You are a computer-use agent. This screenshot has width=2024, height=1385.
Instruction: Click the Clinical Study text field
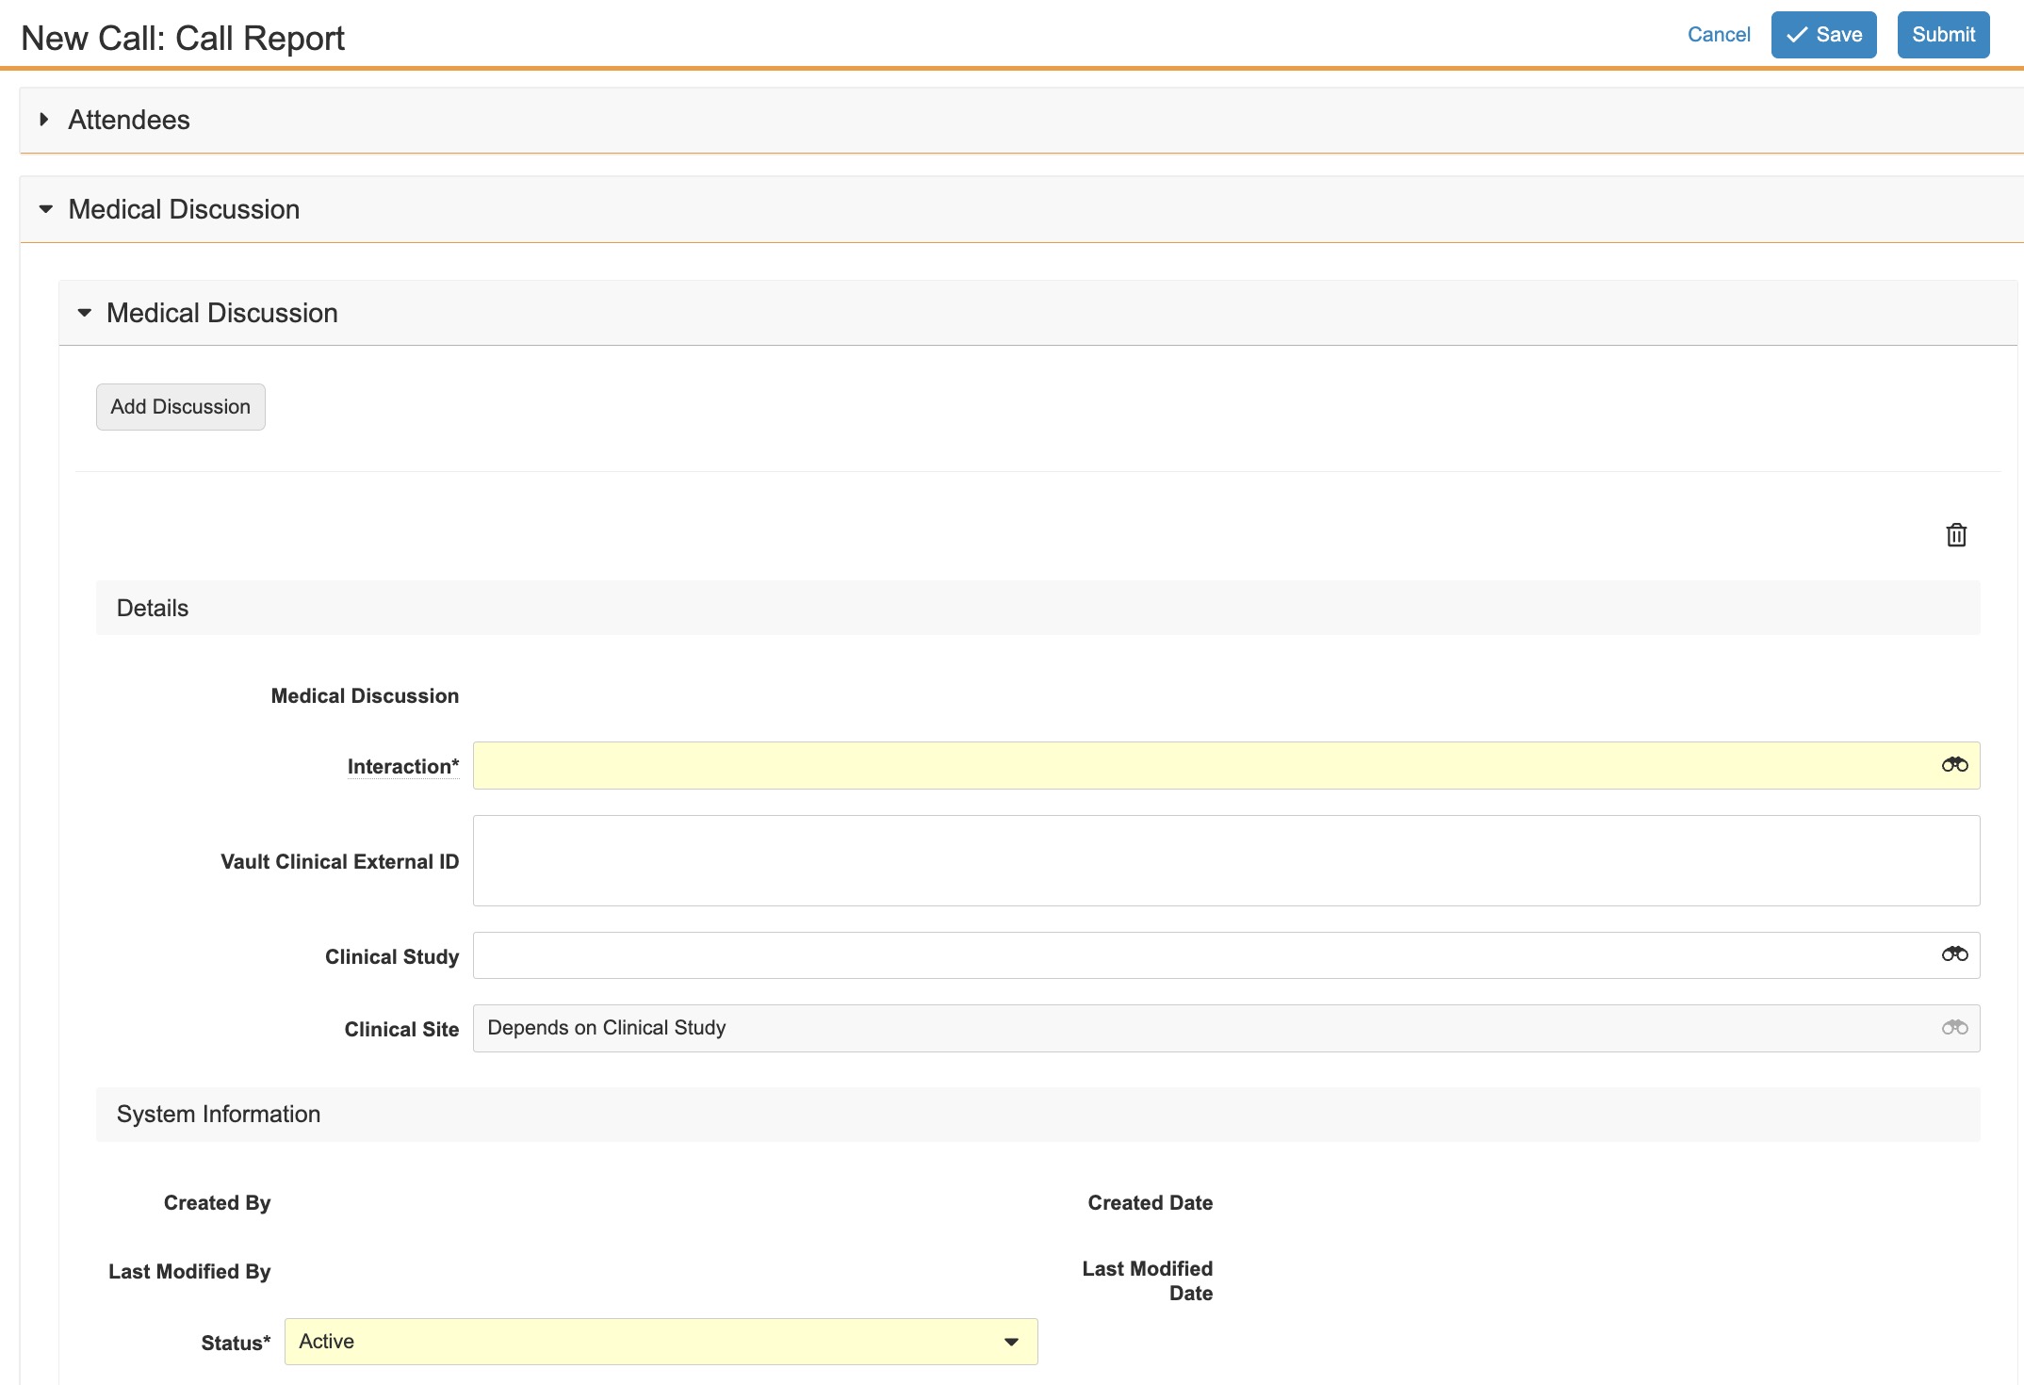click(x=1197, y=955)
